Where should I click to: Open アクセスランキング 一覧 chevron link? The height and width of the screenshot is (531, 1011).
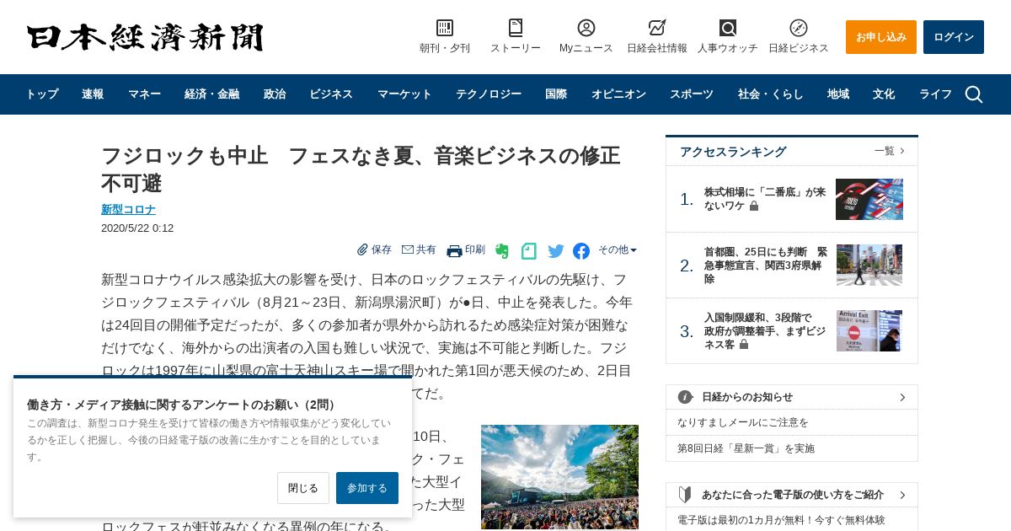(890, 151)
